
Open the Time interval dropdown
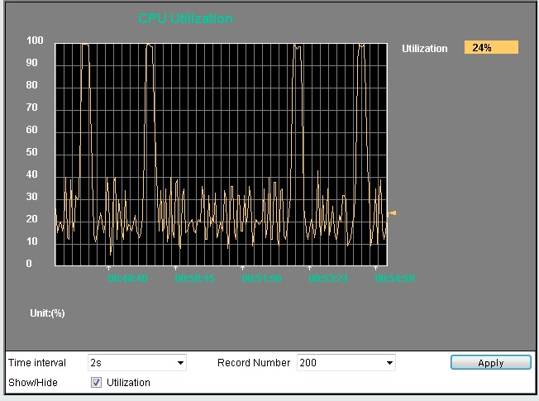(136, 363)
